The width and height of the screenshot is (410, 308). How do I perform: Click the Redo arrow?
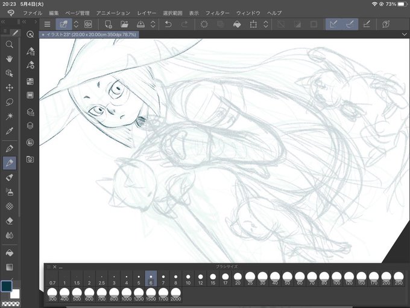[184, 24]
